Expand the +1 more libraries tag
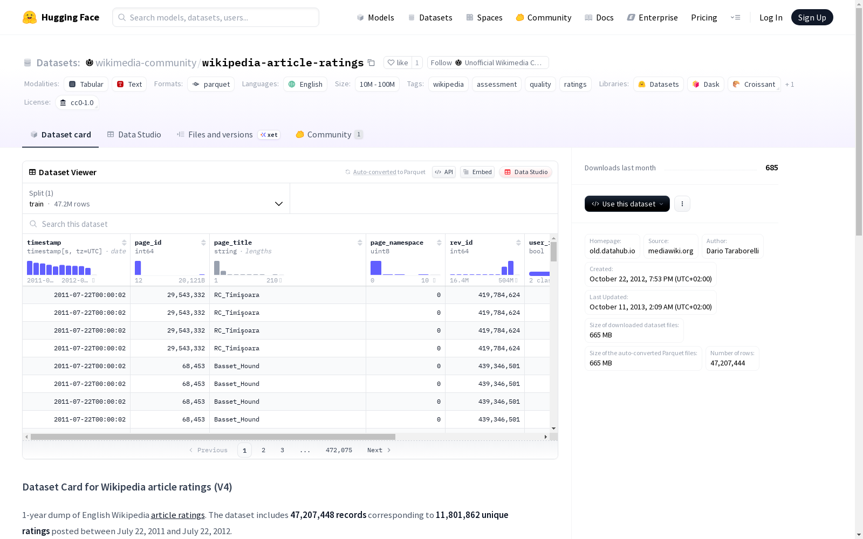The image size is (863, 539). coord(790,84)
